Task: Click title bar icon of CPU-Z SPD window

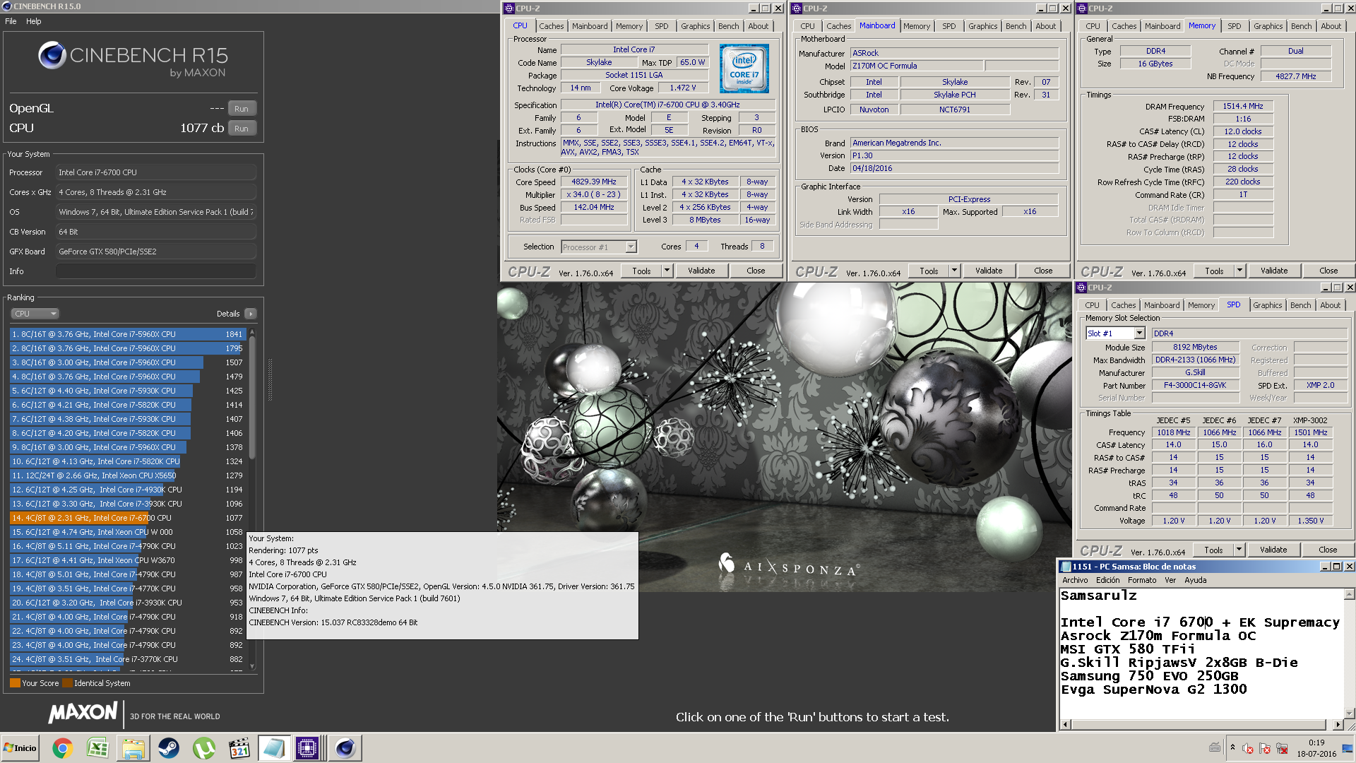Action: [x=1081, y=288]
